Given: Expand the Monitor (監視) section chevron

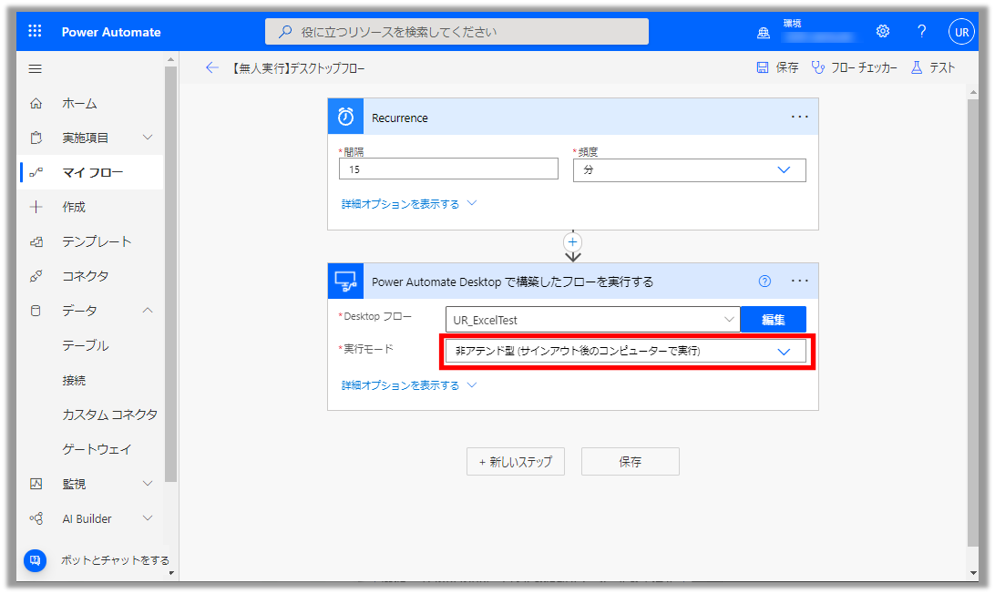Looking at the screenshot, I should coord(148,484).
